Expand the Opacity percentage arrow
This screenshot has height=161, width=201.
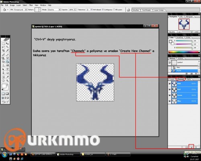tap(75, 10)
